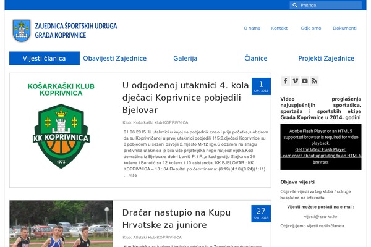Click the 27 svi. 2015 date badge
The image size is (371, 247).
point(261,214)
